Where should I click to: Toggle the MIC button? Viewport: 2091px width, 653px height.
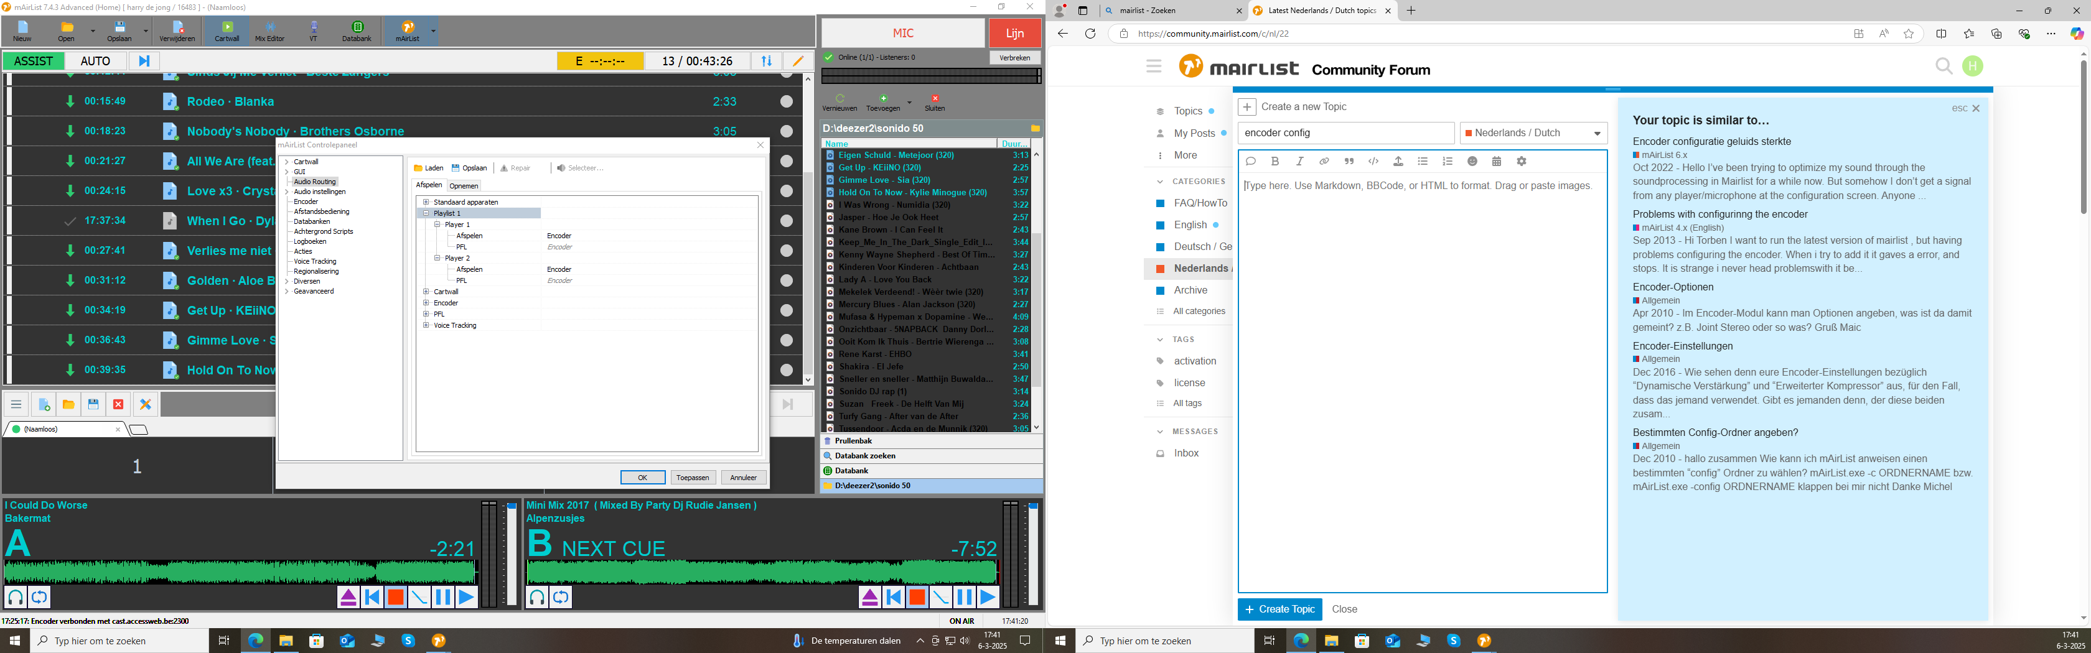click(x=902, y=33)
